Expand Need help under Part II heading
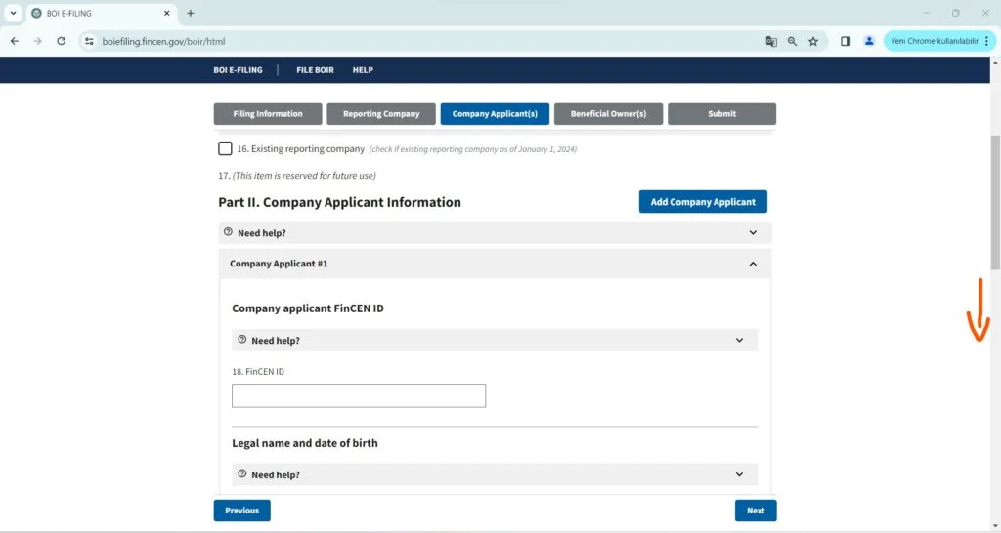Viewport: 1001px width, 533px height. [x=495, y=232]
